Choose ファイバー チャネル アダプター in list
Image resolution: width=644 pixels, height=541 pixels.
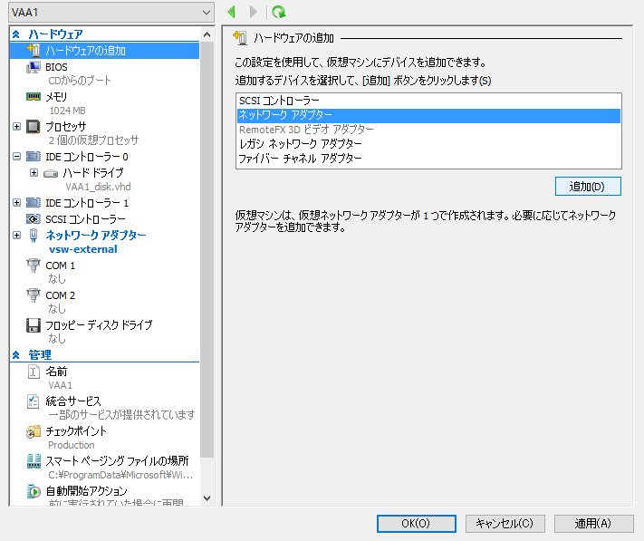428,159
